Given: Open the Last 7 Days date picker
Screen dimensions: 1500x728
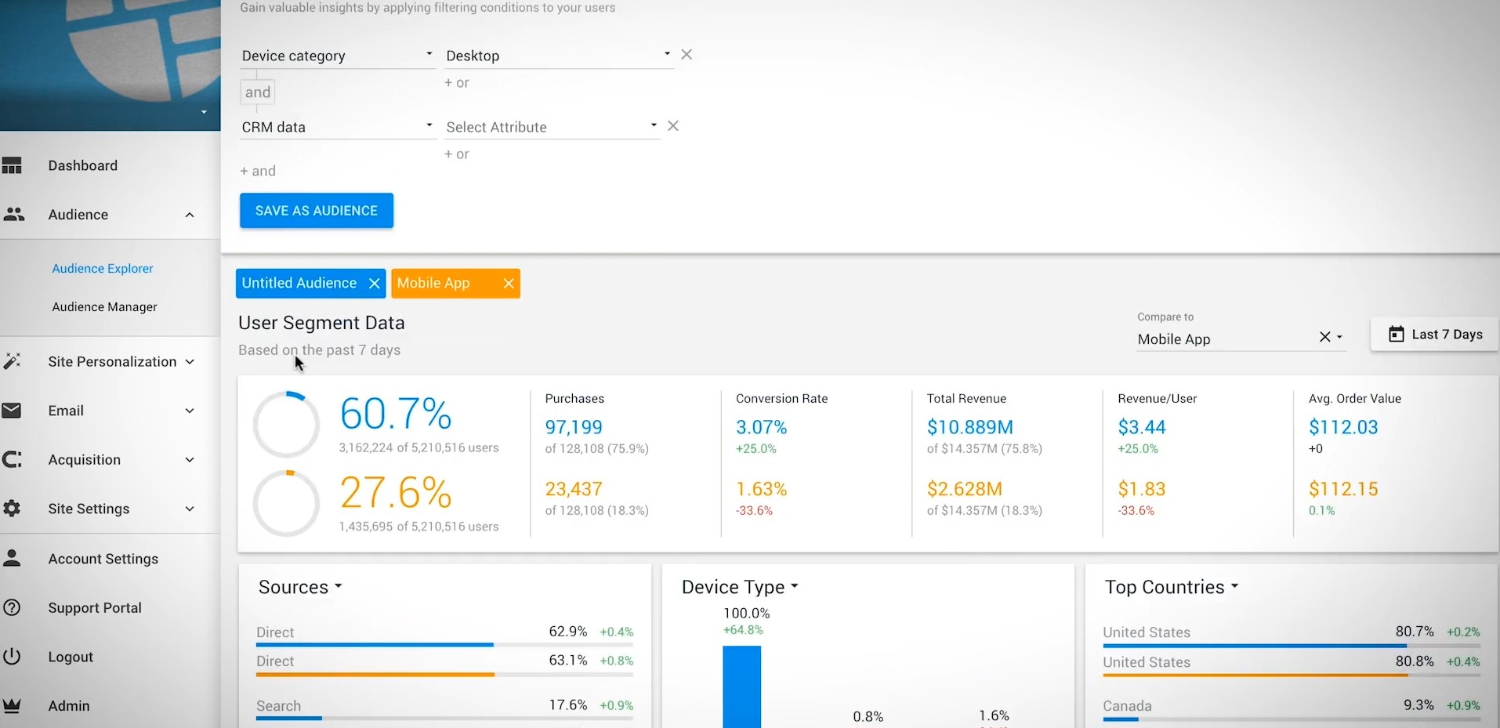Looking at the screenshot, I should coord(1435,335).
